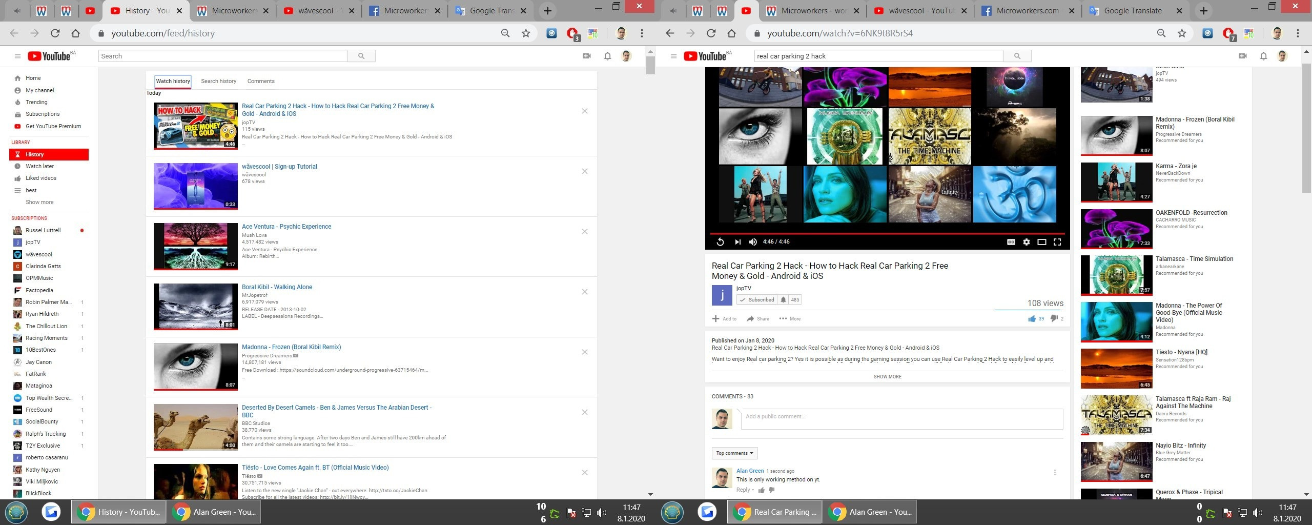Click the History page vertical scrollbar
This screenshot has height=525, width=1312.
click(650, 65)
